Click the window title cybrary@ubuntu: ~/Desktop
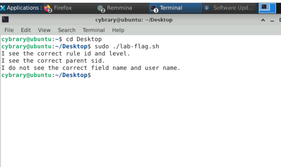281x167 pixels. click(134, 20)
